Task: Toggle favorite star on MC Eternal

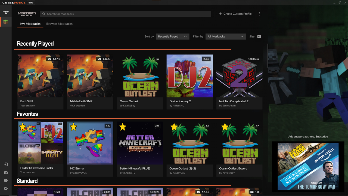Action: tap(73, 127)
